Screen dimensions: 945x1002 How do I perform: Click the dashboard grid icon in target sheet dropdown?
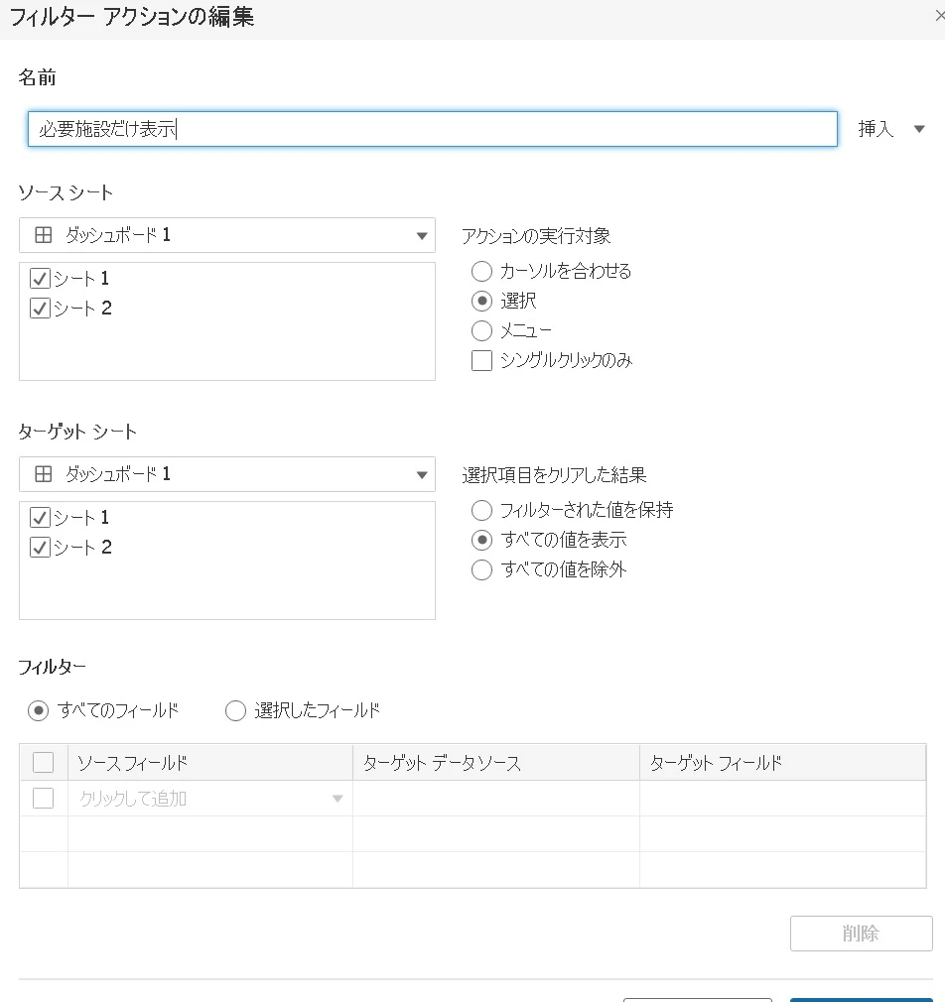pos(44,474)
